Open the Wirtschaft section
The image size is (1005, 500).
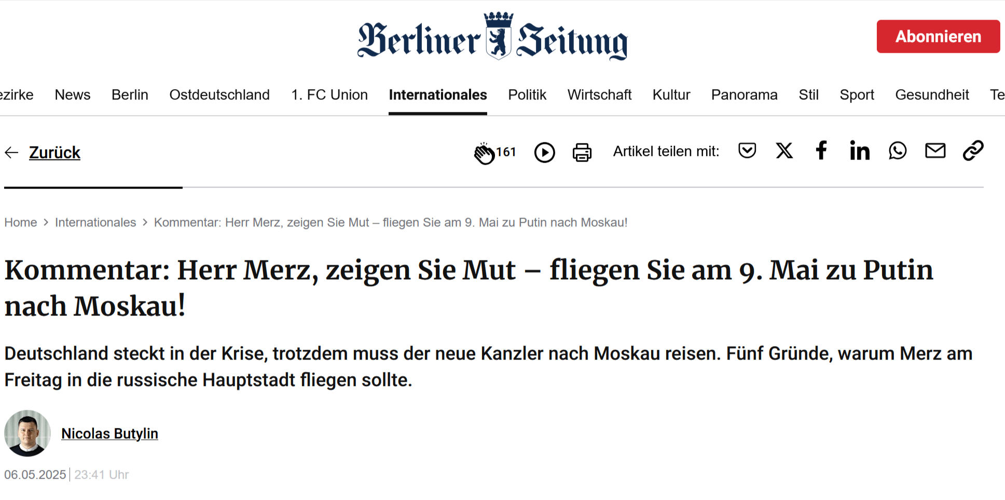tap(599, 95)
